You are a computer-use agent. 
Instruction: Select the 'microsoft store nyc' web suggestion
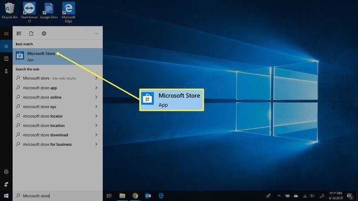[x=57, y=106]
